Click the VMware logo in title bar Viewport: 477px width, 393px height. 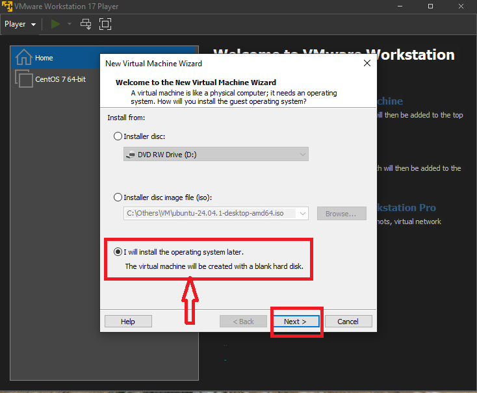coord(7,6)
